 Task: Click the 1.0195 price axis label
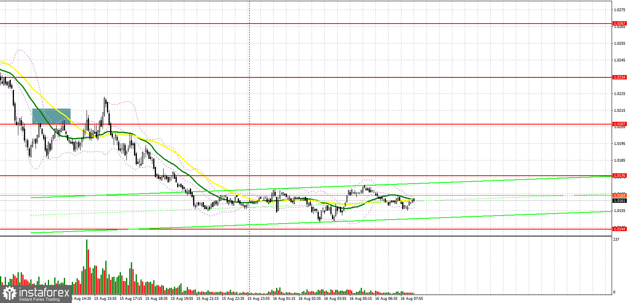click(x=620, y=144)
